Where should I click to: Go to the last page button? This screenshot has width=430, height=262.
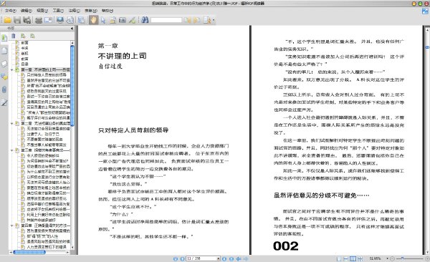[231, 258]
